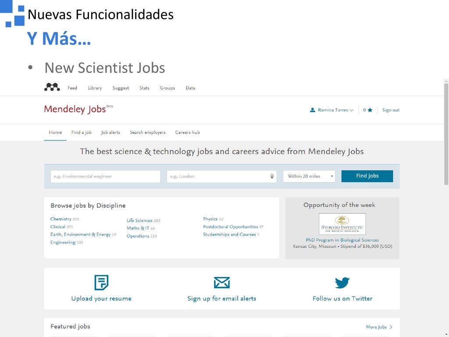The width and height of the screenshot is (449, 337).
Task: Open the Within 20 miles dropdown
Action: pos(309,176)
